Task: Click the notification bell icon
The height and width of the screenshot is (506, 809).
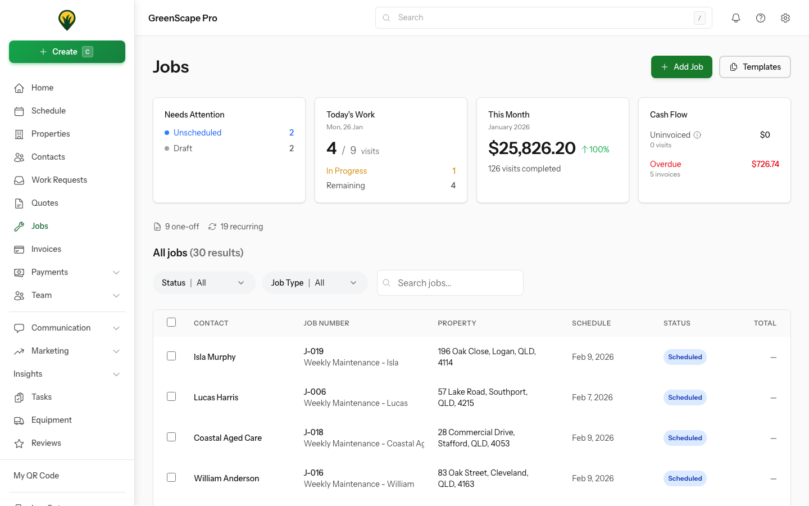Action: point(736,17)
